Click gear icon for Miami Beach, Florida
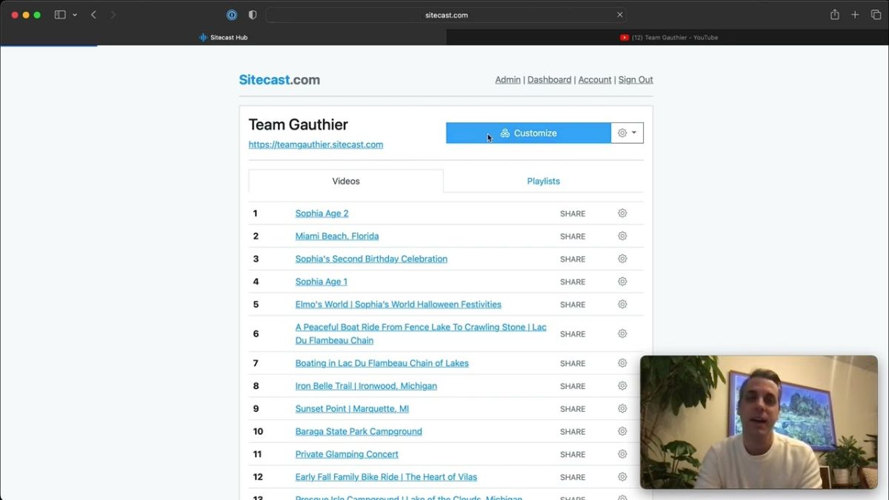889x500 pixels. pyautogui.click(x=622, y=236)
